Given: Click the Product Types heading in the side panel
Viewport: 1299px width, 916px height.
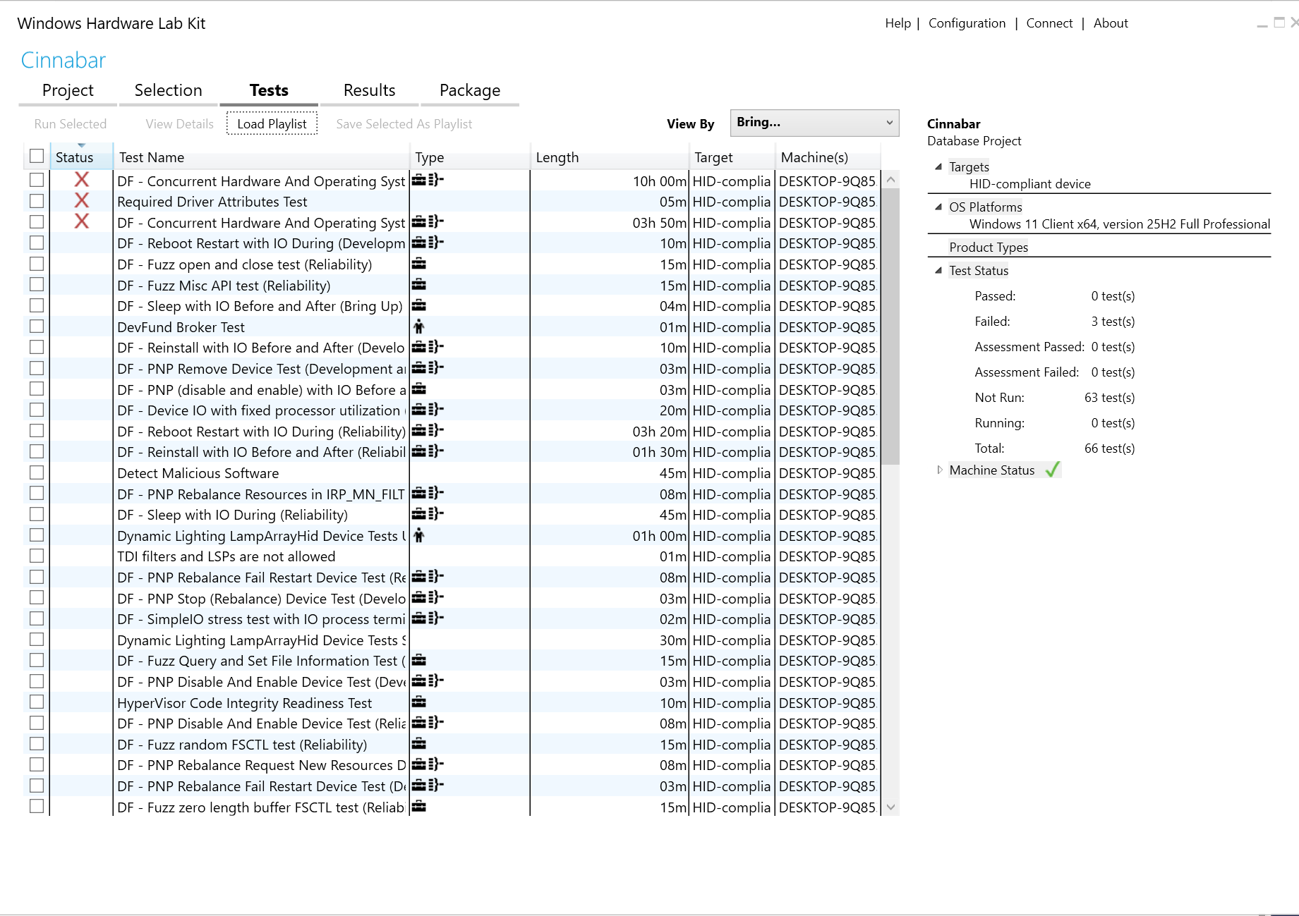Looking at the screenshot, I should tap(989, 248).
